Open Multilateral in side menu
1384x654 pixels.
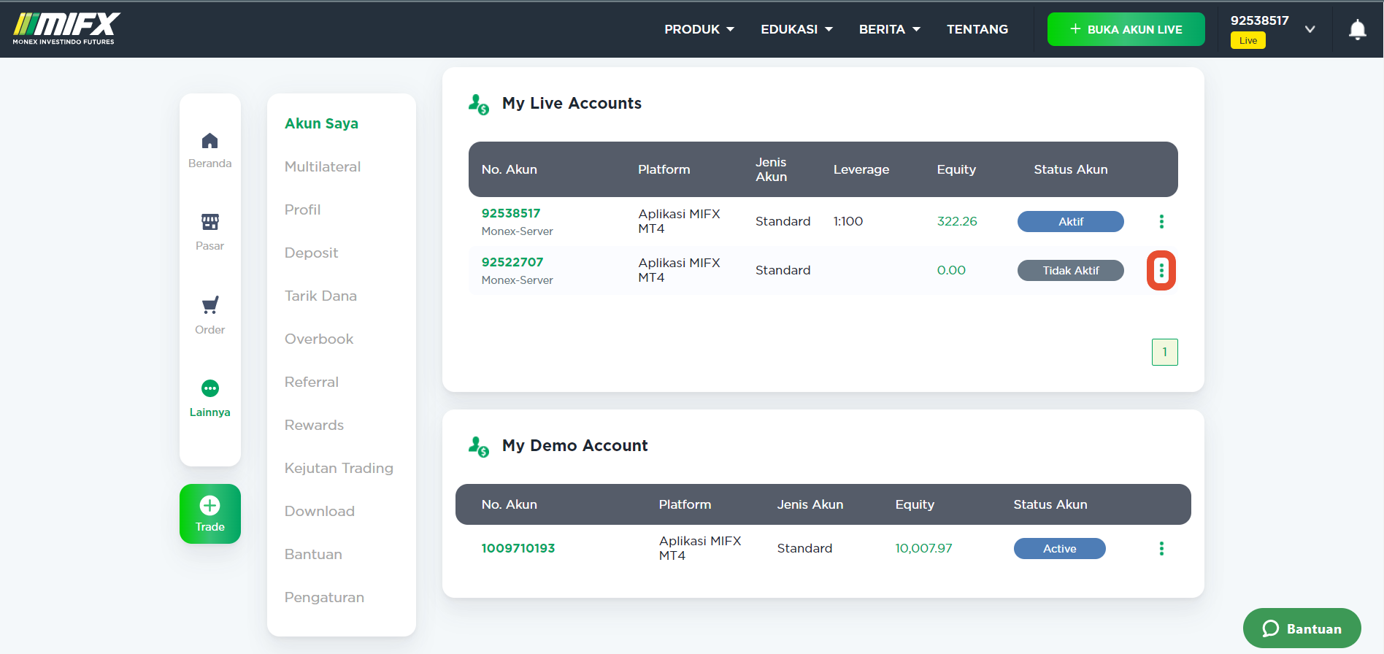[x=323, y=166]
